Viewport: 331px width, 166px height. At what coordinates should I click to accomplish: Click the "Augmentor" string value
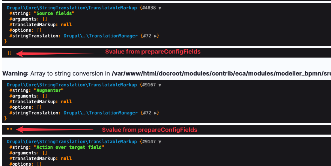click(x=49, y=90)
